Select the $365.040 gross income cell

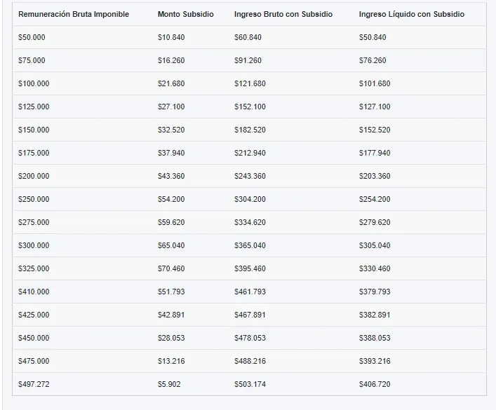pos(250,245)
